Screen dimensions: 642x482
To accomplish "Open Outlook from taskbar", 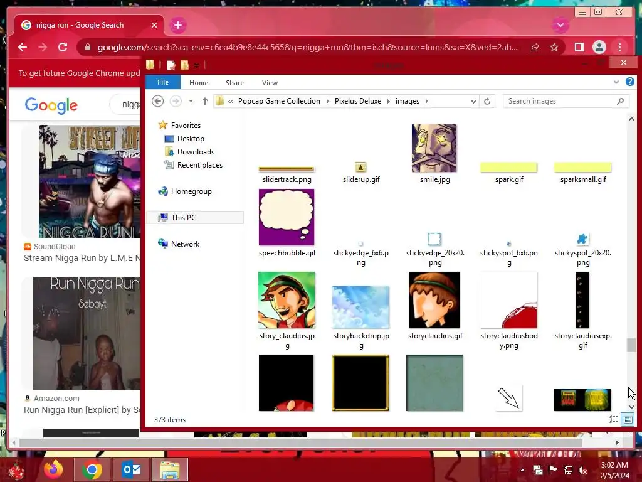I will coord(132,469).
